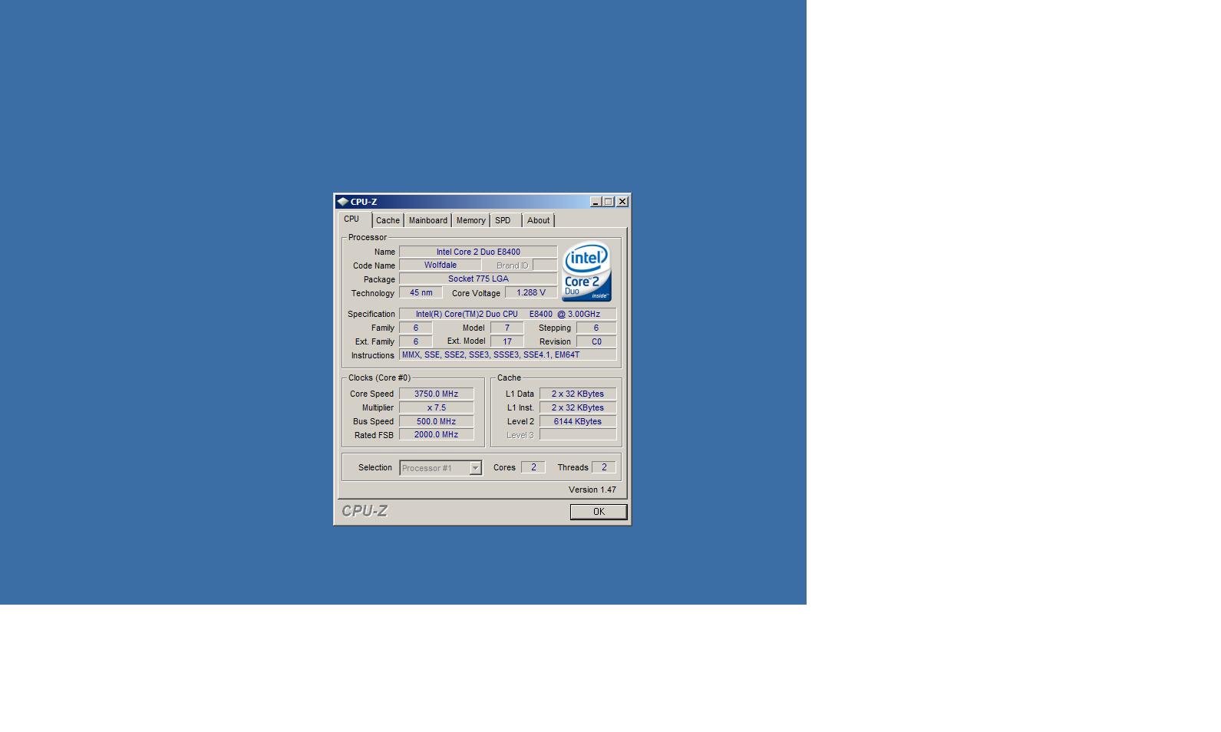Expand the Processor #1 selection dropdown
The width and height of the screenshot is (1221, 732).
[475, 468]
